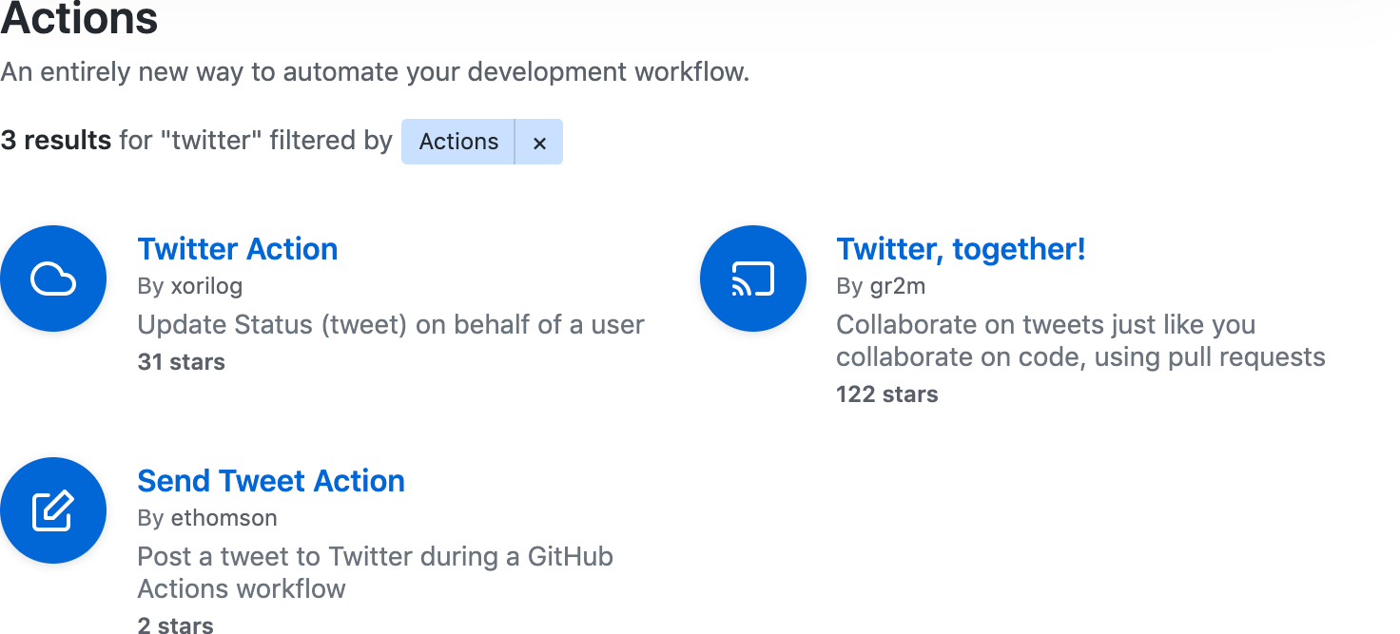The image size is (1400, 634).
Task: Click the '2 stars' count
Action: [x=176, y=624]
